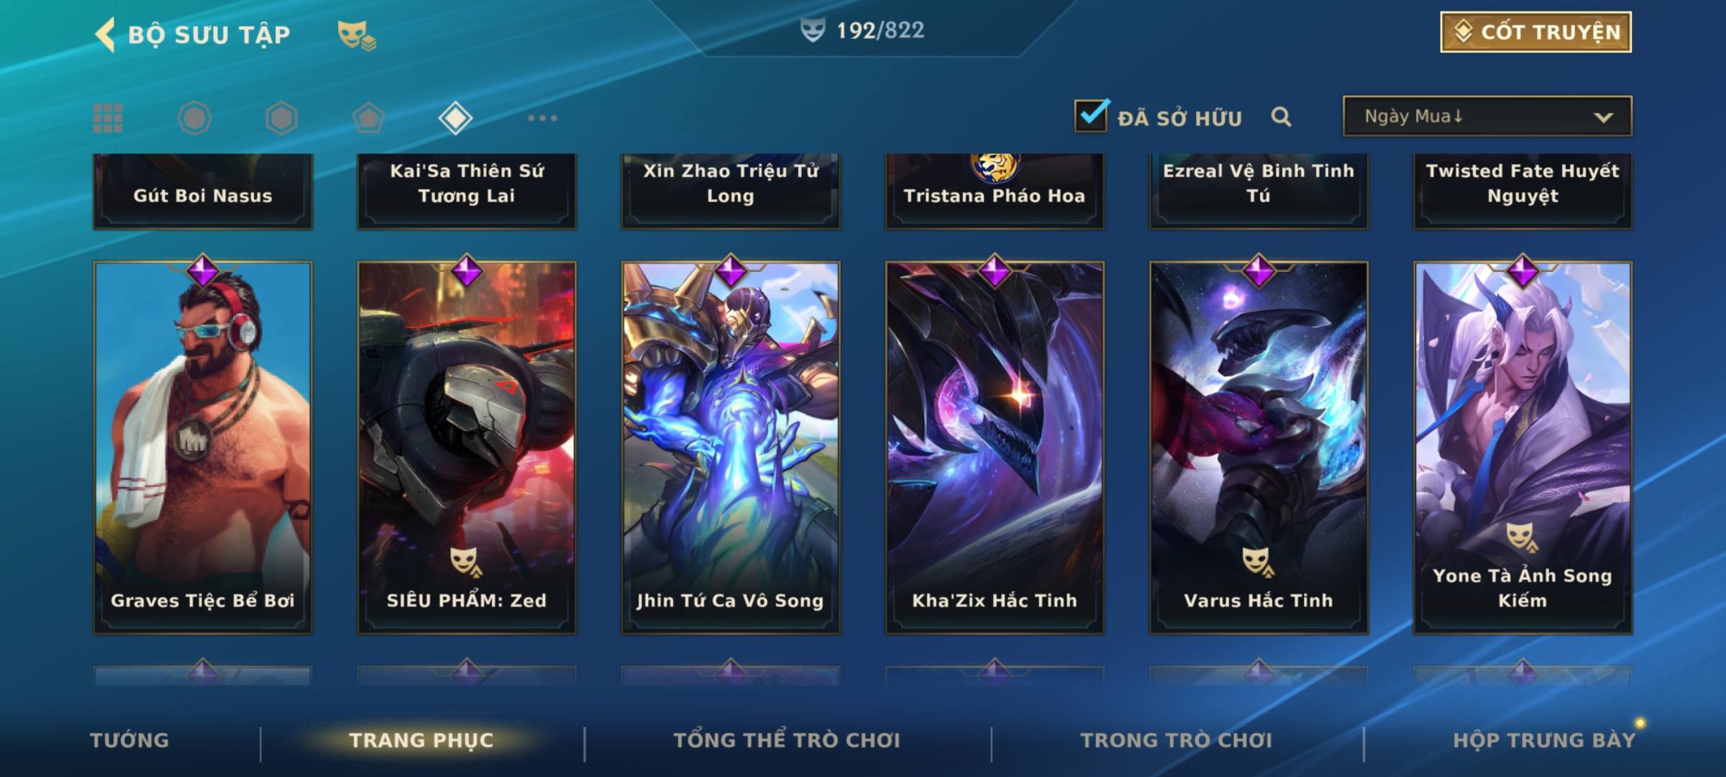Viewport: 1726px width, 777px height.
Task: Open the three-dots more filters icon
Action: (x=542, y=118)
